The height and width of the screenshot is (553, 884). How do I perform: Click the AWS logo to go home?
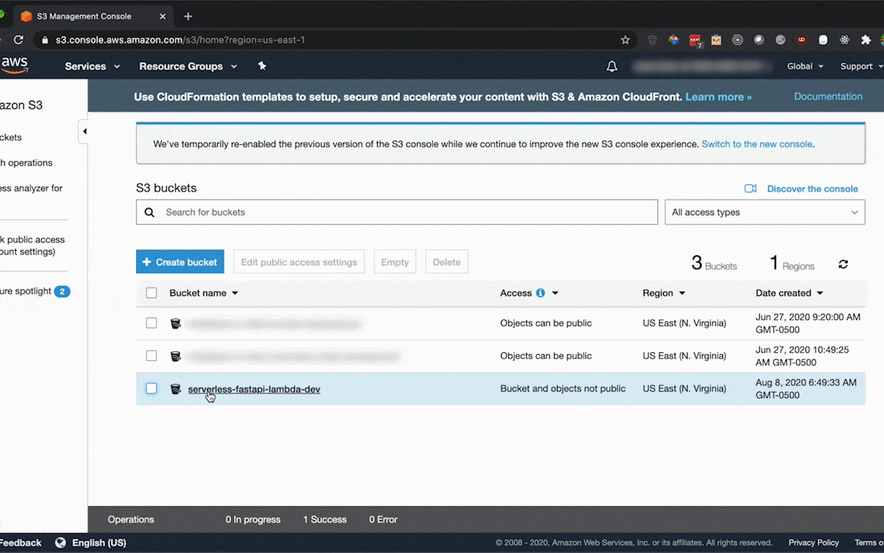14,65
